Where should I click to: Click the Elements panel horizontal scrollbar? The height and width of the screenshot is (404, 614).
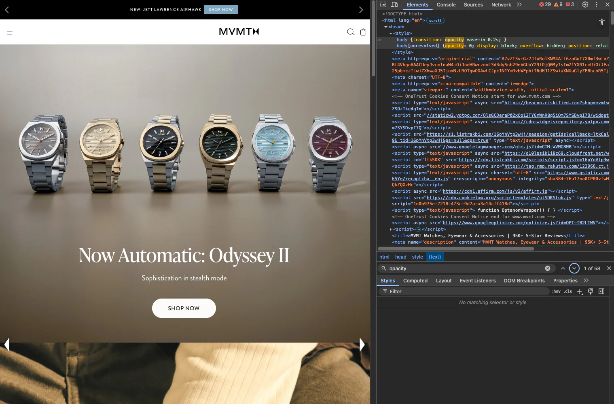pyautogui.click(x=456, y=249)
